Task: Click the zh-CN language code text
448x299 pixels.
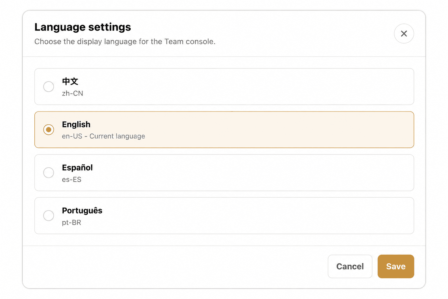Action: click(x=73, y=93)
